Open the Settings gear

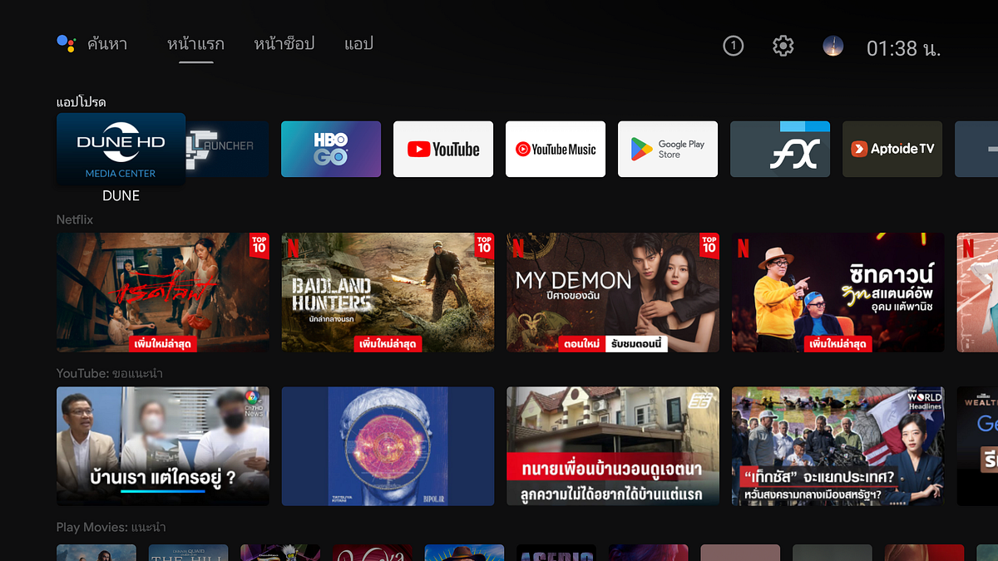click(782, 46)
